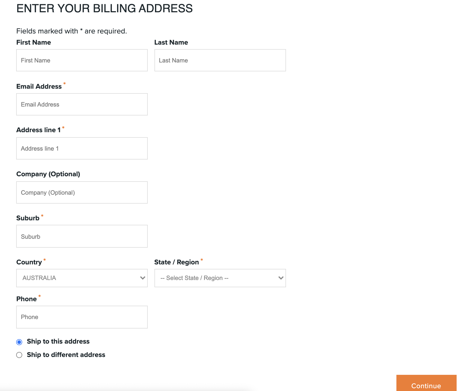
Task: Click the ENTER YOUR BILLING ADDRESS heading
Action: click(x=105, y=8)
